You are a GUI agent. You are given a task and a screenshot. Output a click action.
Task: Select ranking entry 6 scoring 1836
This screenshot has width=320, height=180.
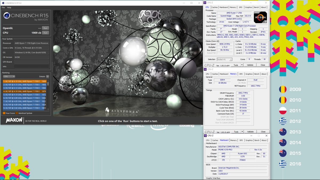point(25,98)
